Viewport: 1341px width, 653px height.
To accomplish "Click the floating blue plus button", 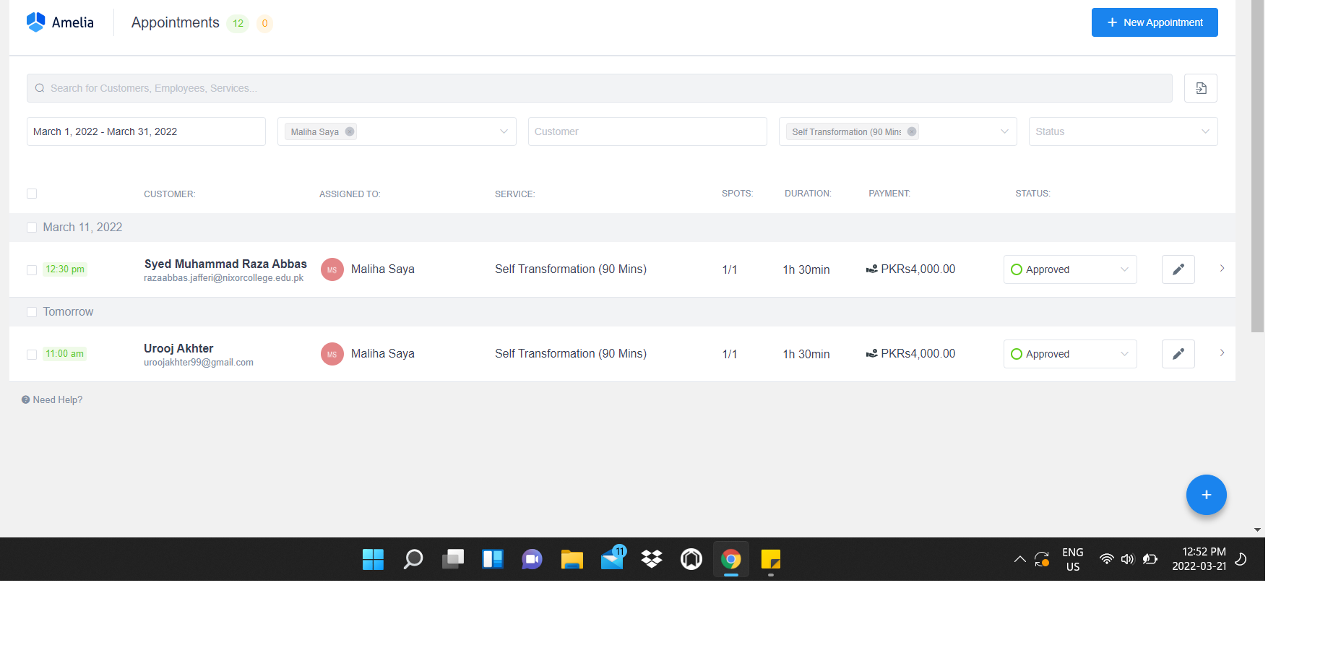I will click(1205, 495).
